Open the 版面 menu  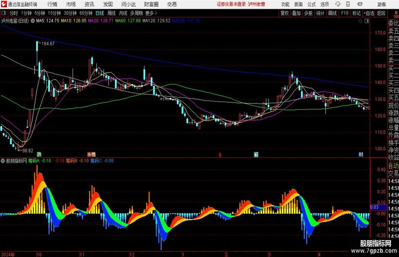tap(298, 4)
